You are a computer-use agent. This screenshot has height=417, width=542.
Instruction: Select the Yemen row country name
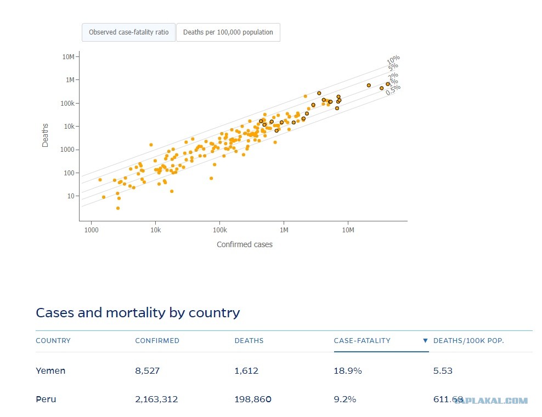click(50, 371)
